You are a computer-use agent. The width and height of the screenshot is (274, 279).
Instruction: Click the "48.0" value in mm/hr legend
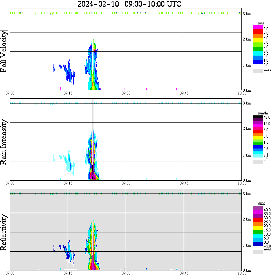(267, 117)
